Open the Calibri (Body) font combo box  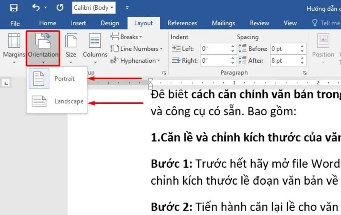94,8
